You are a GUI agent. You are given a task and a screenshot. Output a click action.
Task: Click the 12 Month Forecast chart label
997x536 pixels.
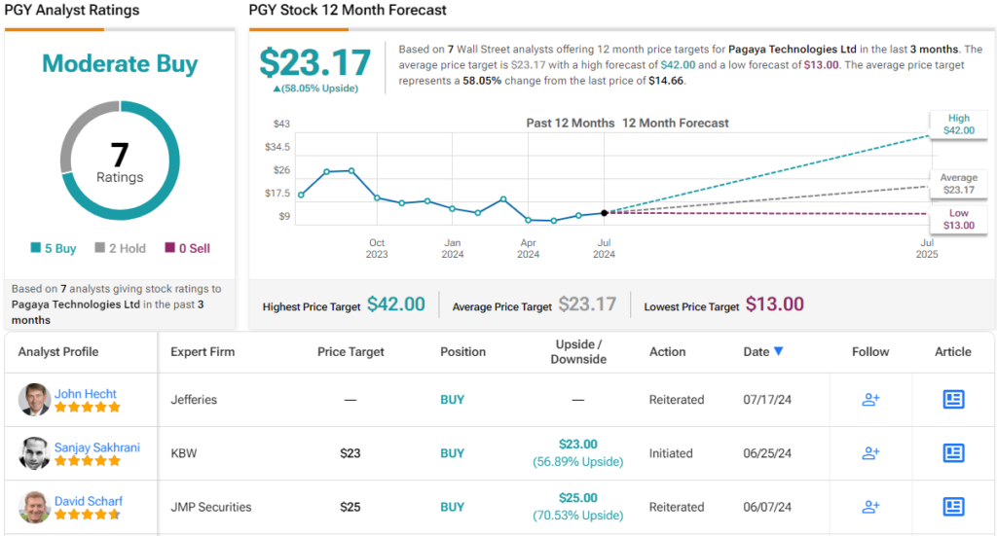(676, 124)
